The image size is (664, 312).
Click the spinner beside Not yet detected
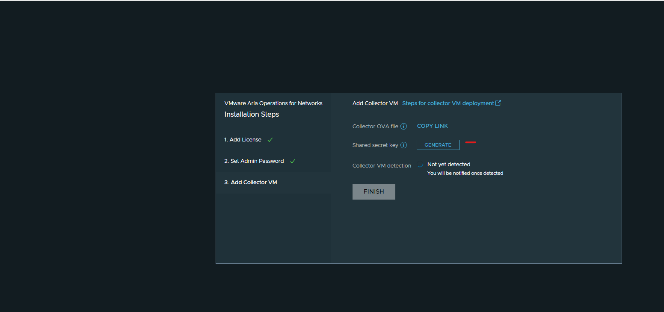[x=420, y=165]
